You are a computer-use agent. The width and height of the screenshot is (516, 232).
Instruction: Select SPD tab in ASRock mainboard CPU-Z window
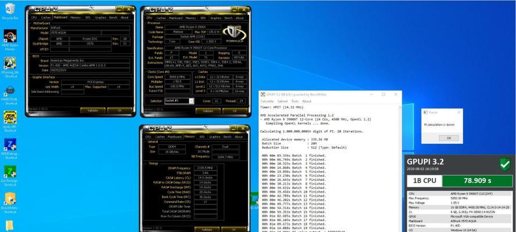pos(88,17)
